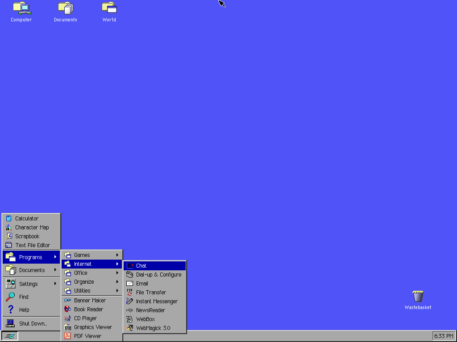The width and height of the screenshot is (457, 342).
Task: Expand the Games submenu
Action: pyautogui.click(x=82, y=255)
